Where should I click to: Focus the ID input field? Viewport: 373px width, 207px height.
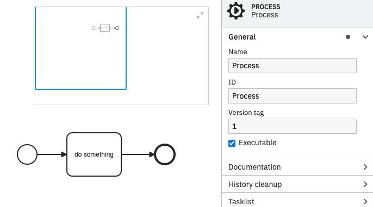293,96
